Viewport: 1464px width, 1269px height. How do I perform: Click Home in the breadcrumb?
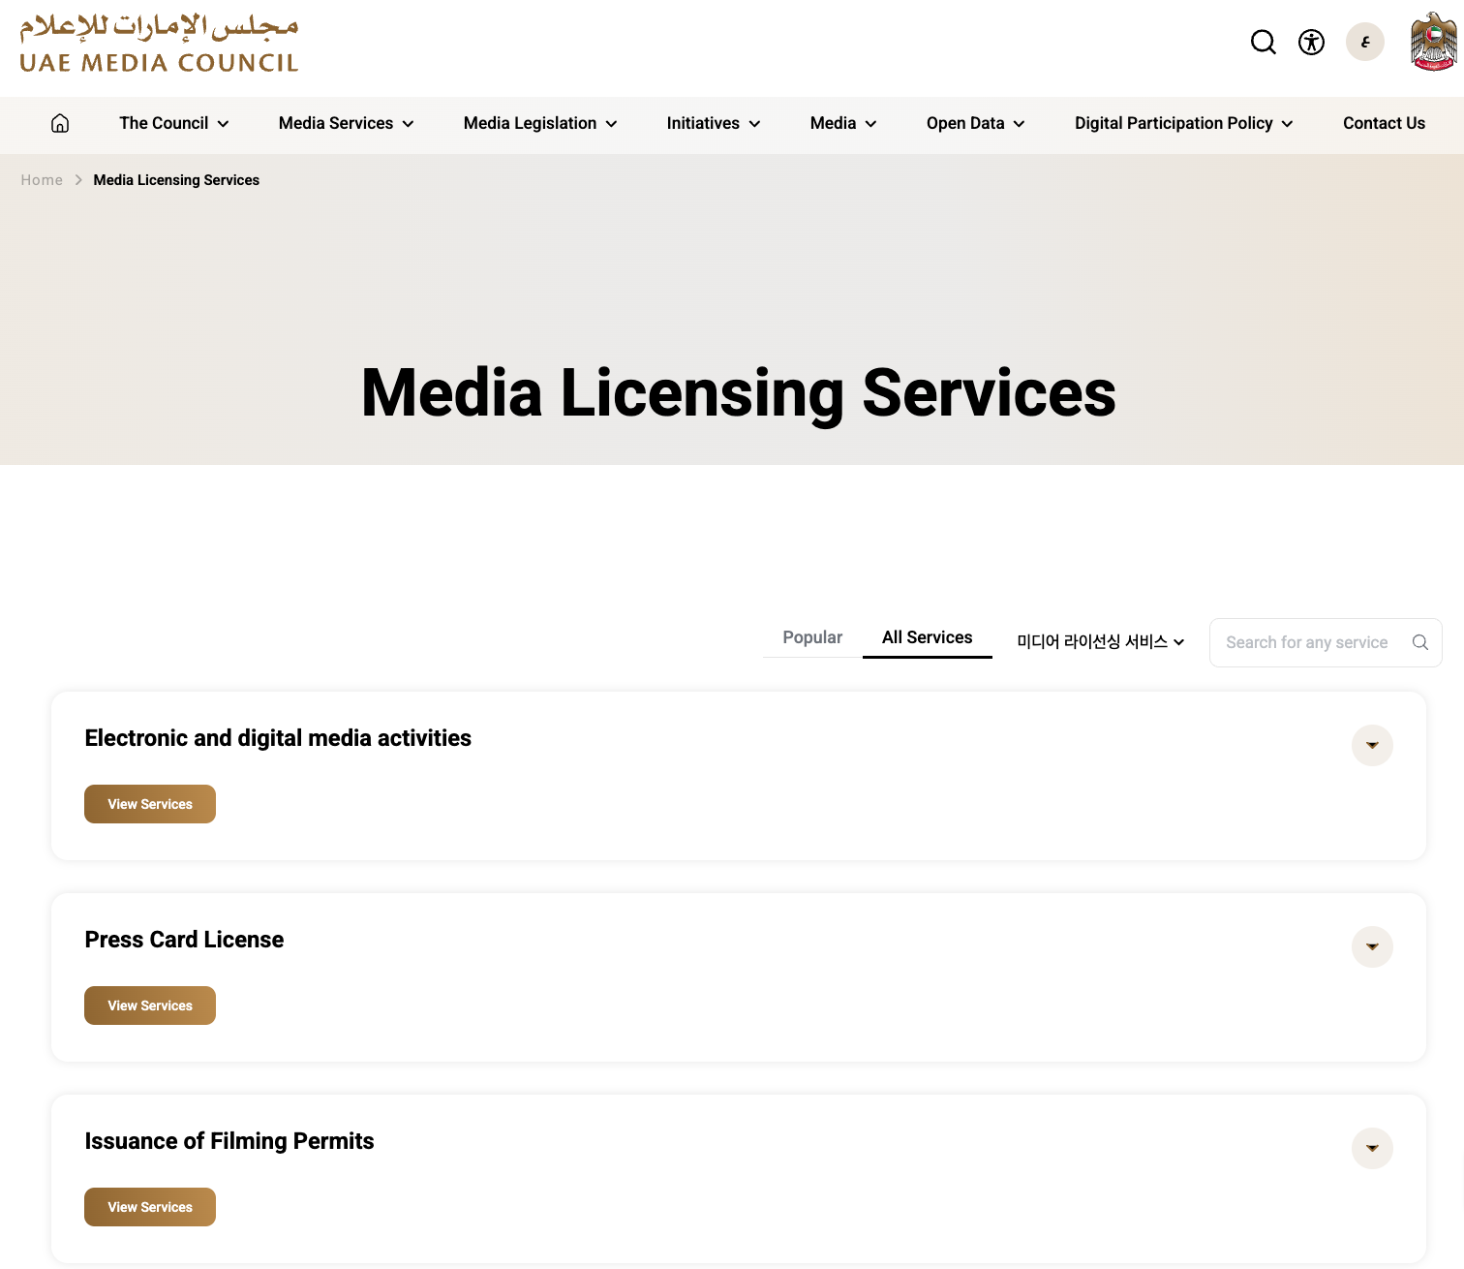[x=42, y=180]
